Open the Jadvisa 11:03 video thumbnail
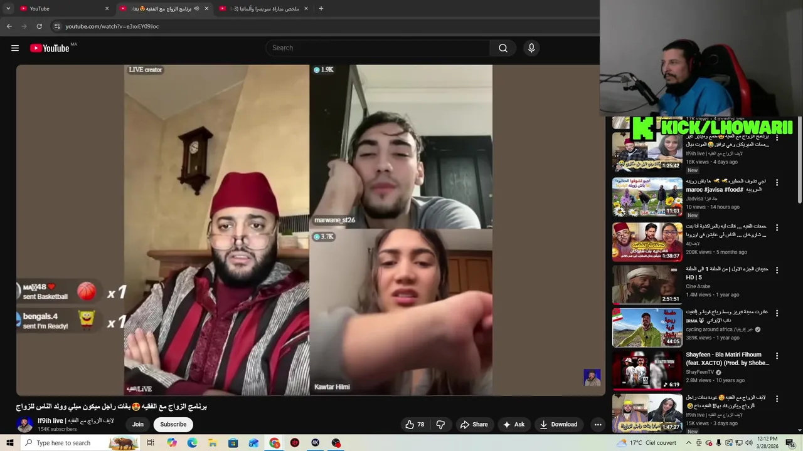 tap(647, 197)
